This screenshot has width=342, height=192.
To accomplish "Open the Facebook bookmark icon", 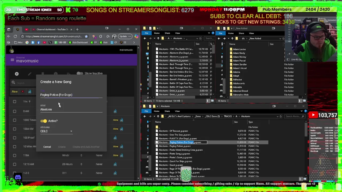I will pyautogui.click(x=38, y=42).
